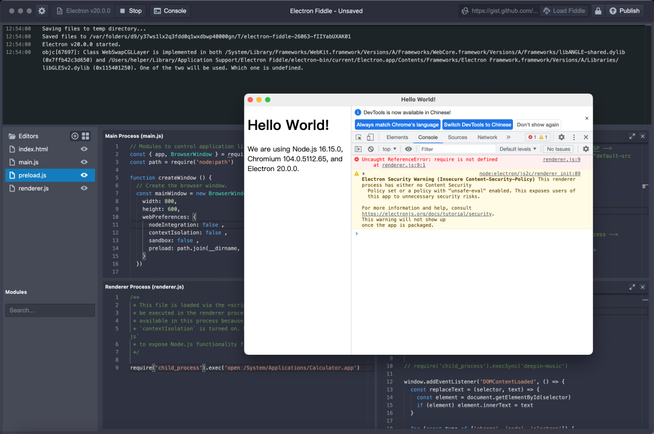Click the Modules search field
Screen dimensions: 654x434
coord(50,310)
